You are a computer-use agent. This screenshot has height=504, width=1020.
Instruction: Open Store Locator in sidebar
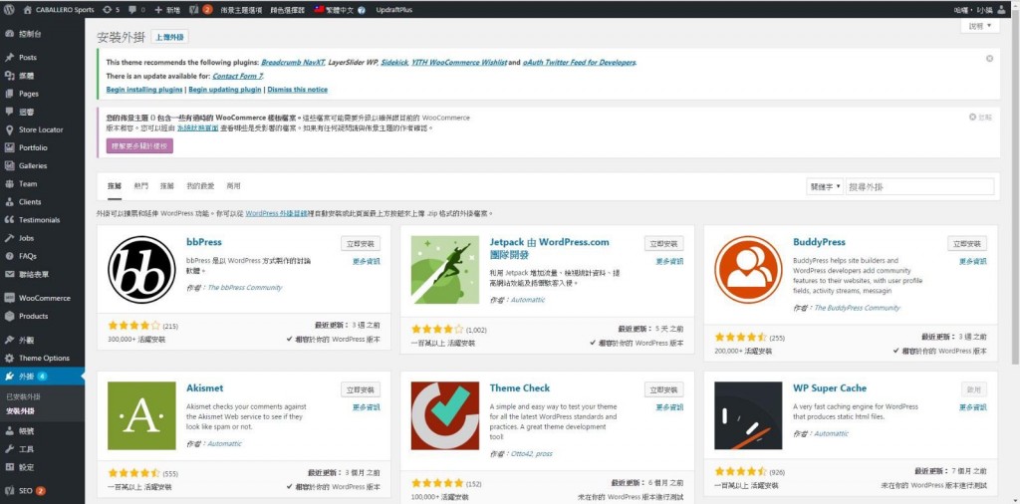click(x=42, y=129)
